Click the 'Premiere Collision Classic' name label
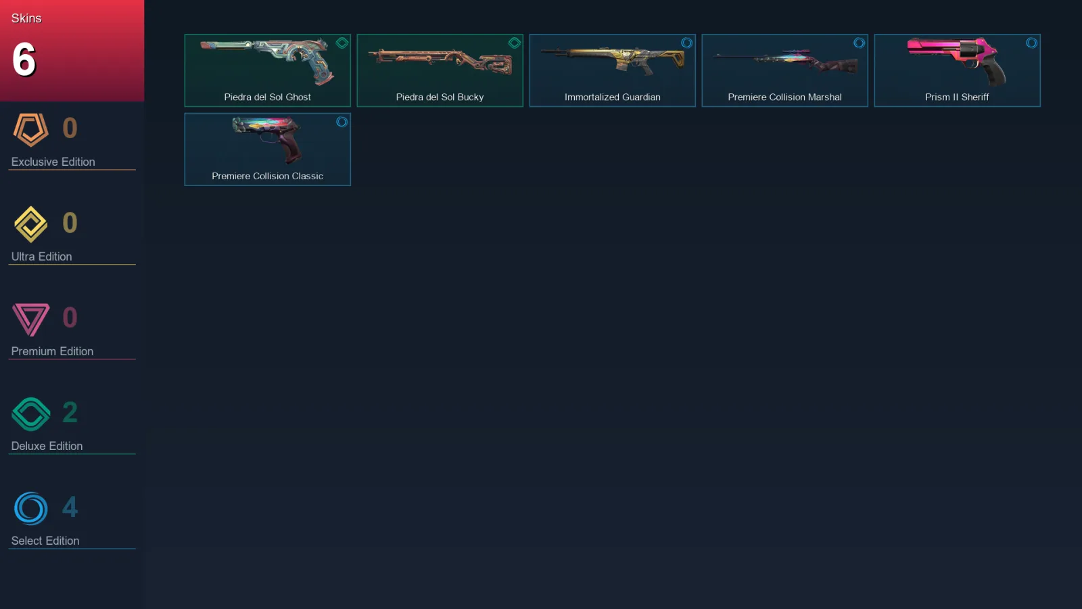 268,176
